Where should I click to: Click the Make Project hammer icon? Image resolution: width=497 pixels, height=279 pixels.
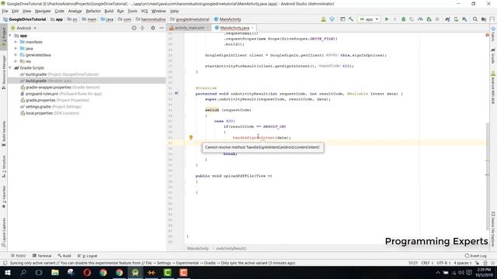coord(351,19)
